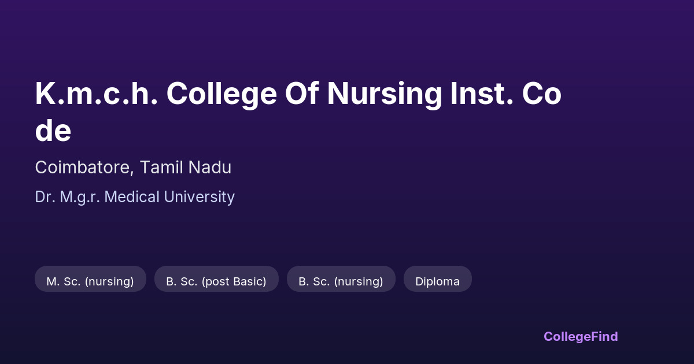Click the word "College" in the title

pyautogui.click(x=222, y=94)
